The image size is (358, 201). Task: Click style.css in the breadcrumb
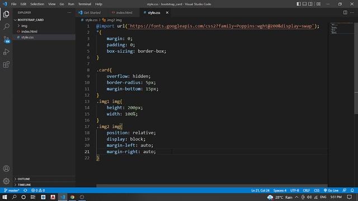[91, 20]
